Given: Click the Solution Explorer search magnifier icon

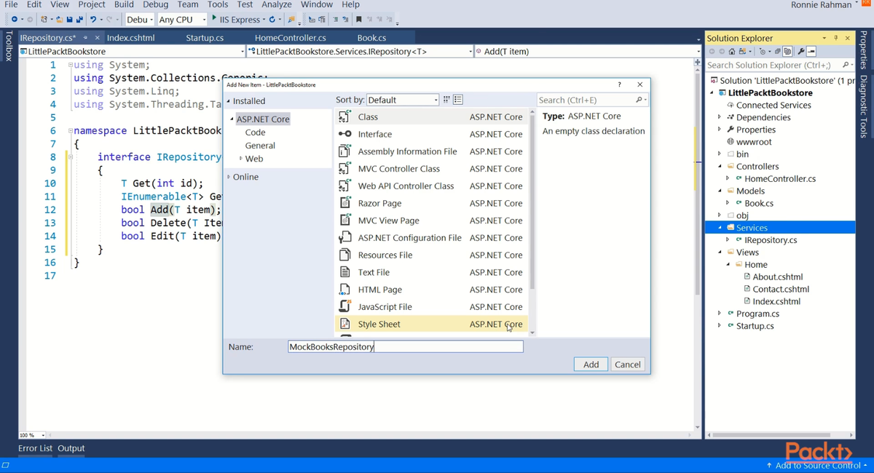Looking at the screenshot, I should point(846,65).
